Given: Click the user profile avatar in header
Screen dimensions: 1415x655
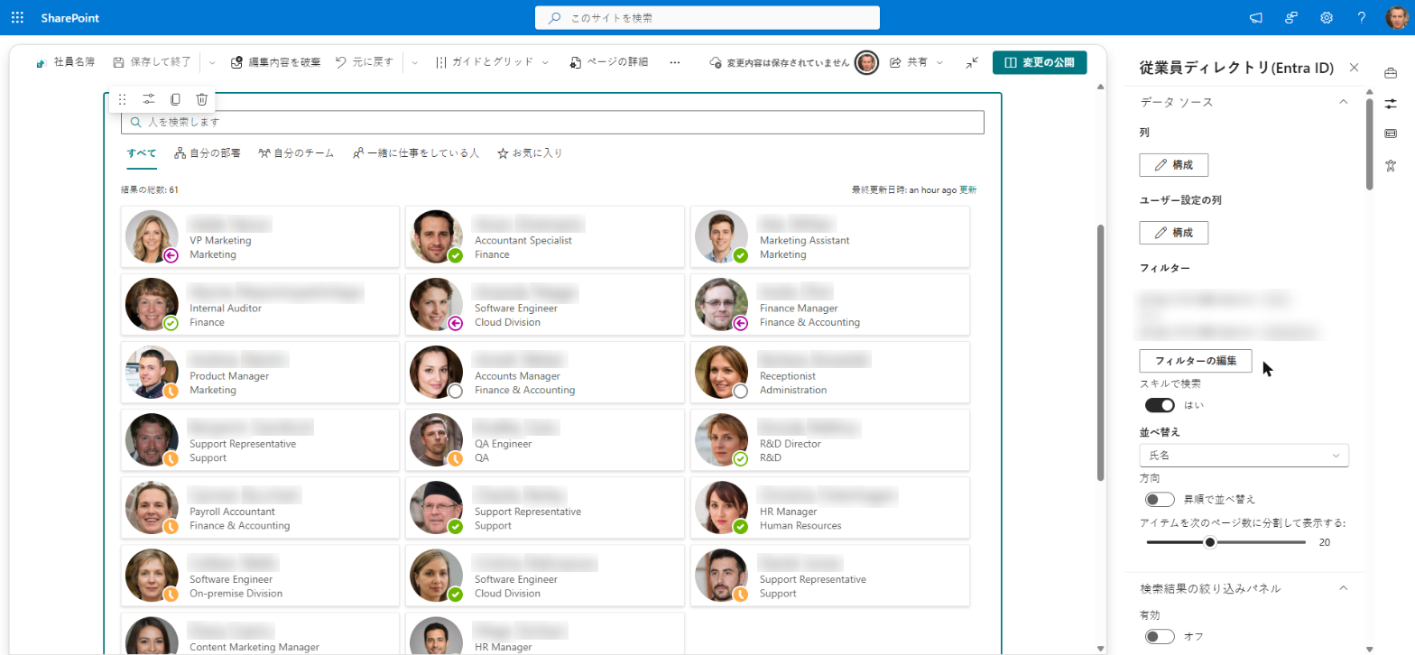Looking at the screenshot, I should [1396, 18].
